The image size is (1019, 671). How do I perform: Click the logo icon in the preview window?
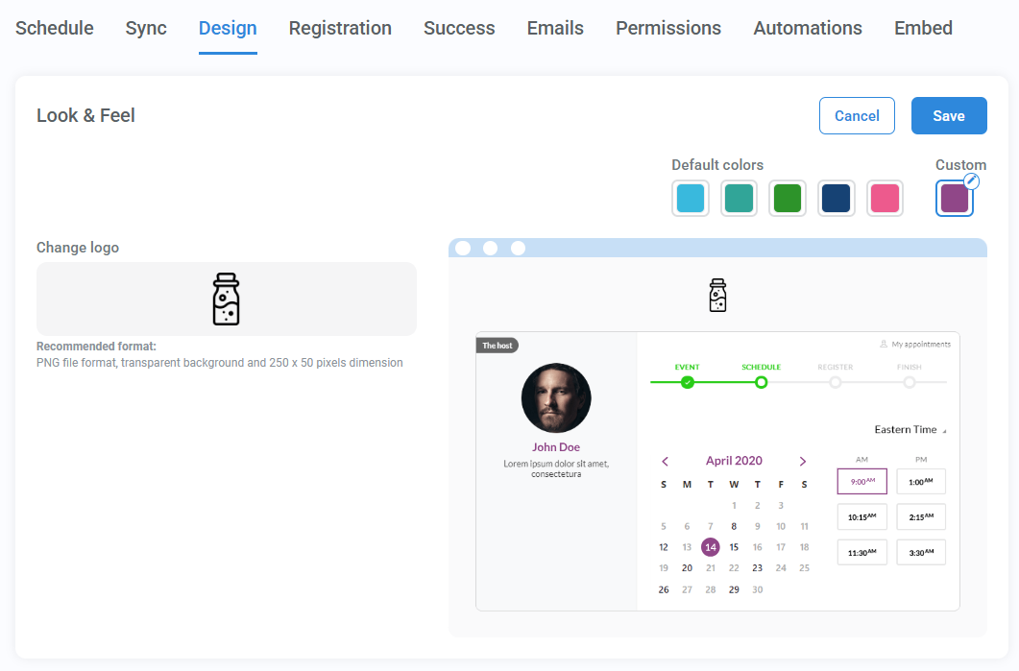[717, 295]
